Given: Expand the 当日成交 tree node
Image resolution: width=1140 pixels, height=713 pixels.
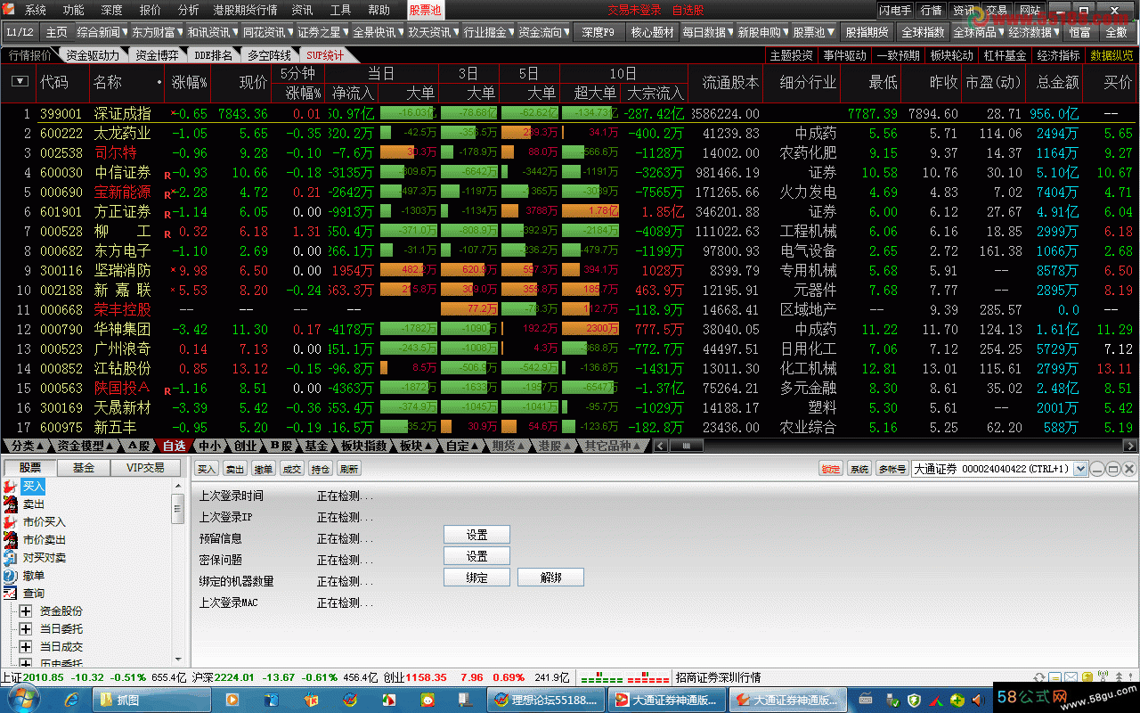Looking at the screenshot, I should click(25, 647).
